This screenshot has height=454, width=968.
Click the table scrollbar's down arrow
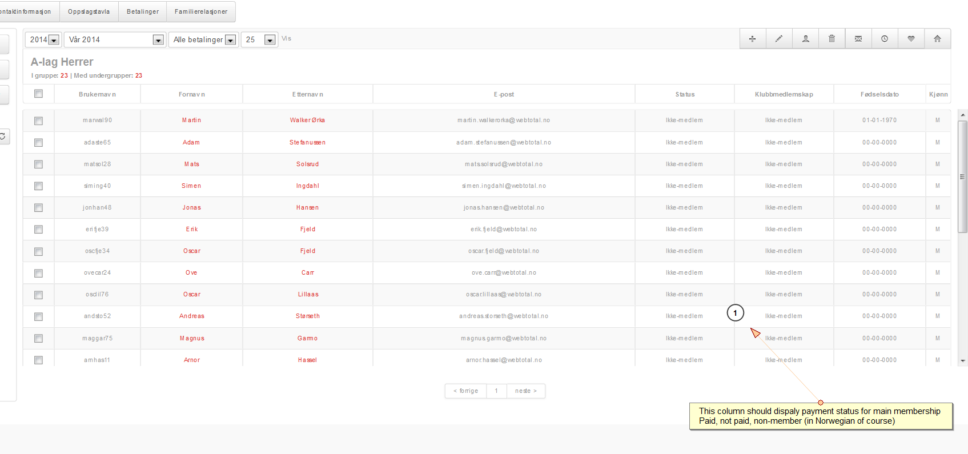(963, 361)
